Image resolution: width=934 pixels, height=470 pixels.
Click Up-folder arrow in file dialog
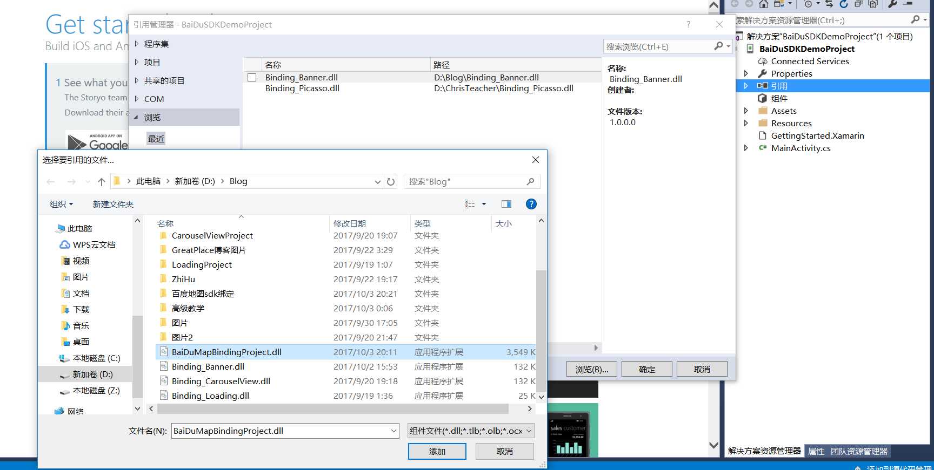point(101,182)
